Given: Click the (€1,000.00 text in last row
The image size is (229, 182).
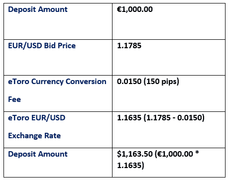Looking at the screenshot, I should [174, 154].
